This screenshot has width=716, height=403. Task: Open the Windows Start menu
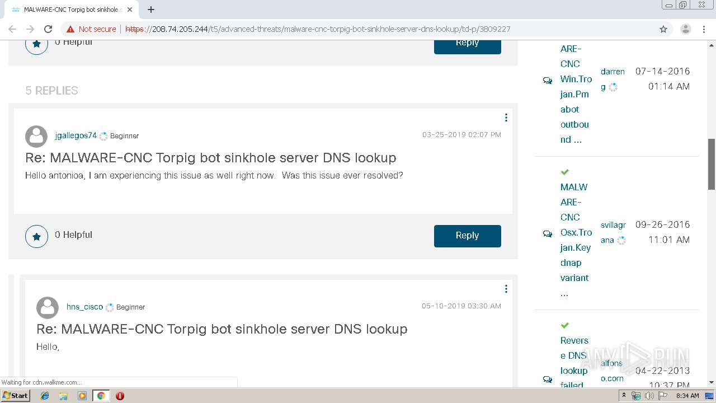click(15, 395)
